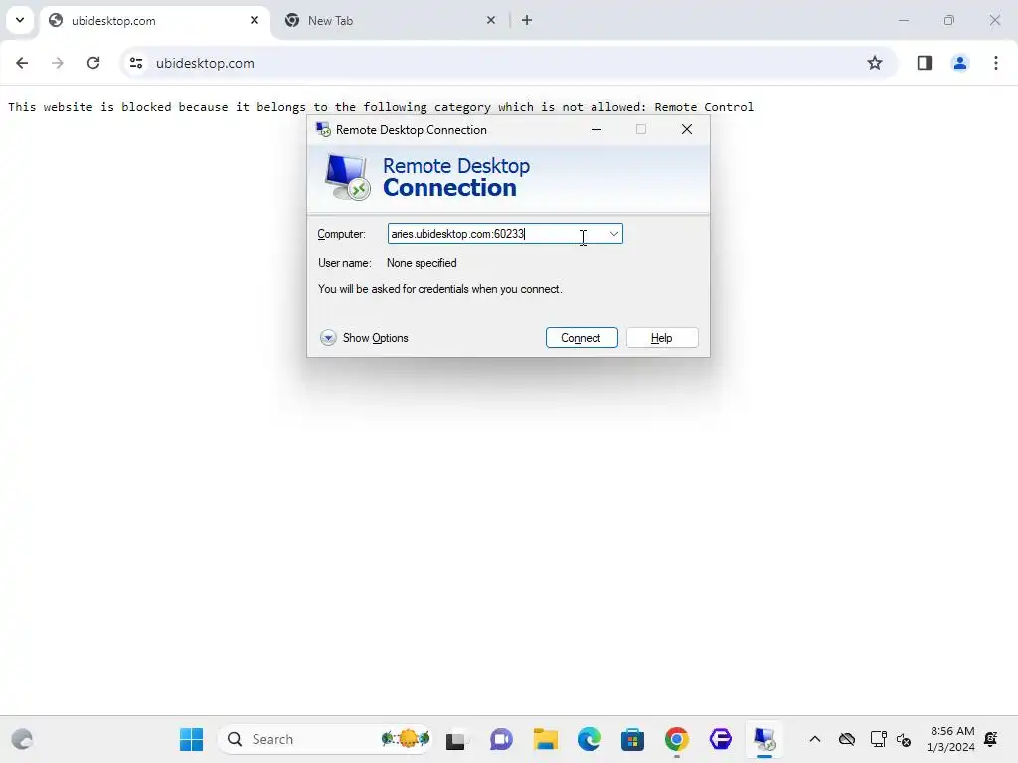1018x763 pixels.
Task: Click the taskbar Search box
Action: point(325,739)
